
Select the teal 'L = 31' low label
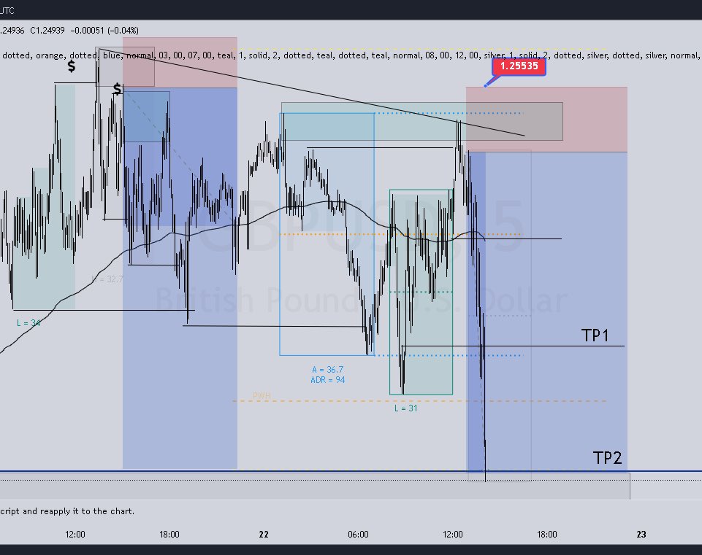(x=405, y=409)
